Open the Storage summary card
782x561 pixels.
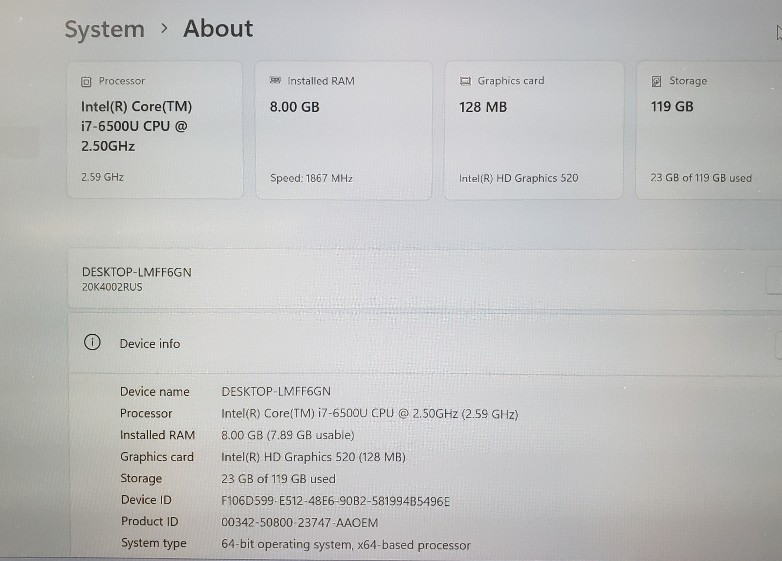tap(709, 130)
